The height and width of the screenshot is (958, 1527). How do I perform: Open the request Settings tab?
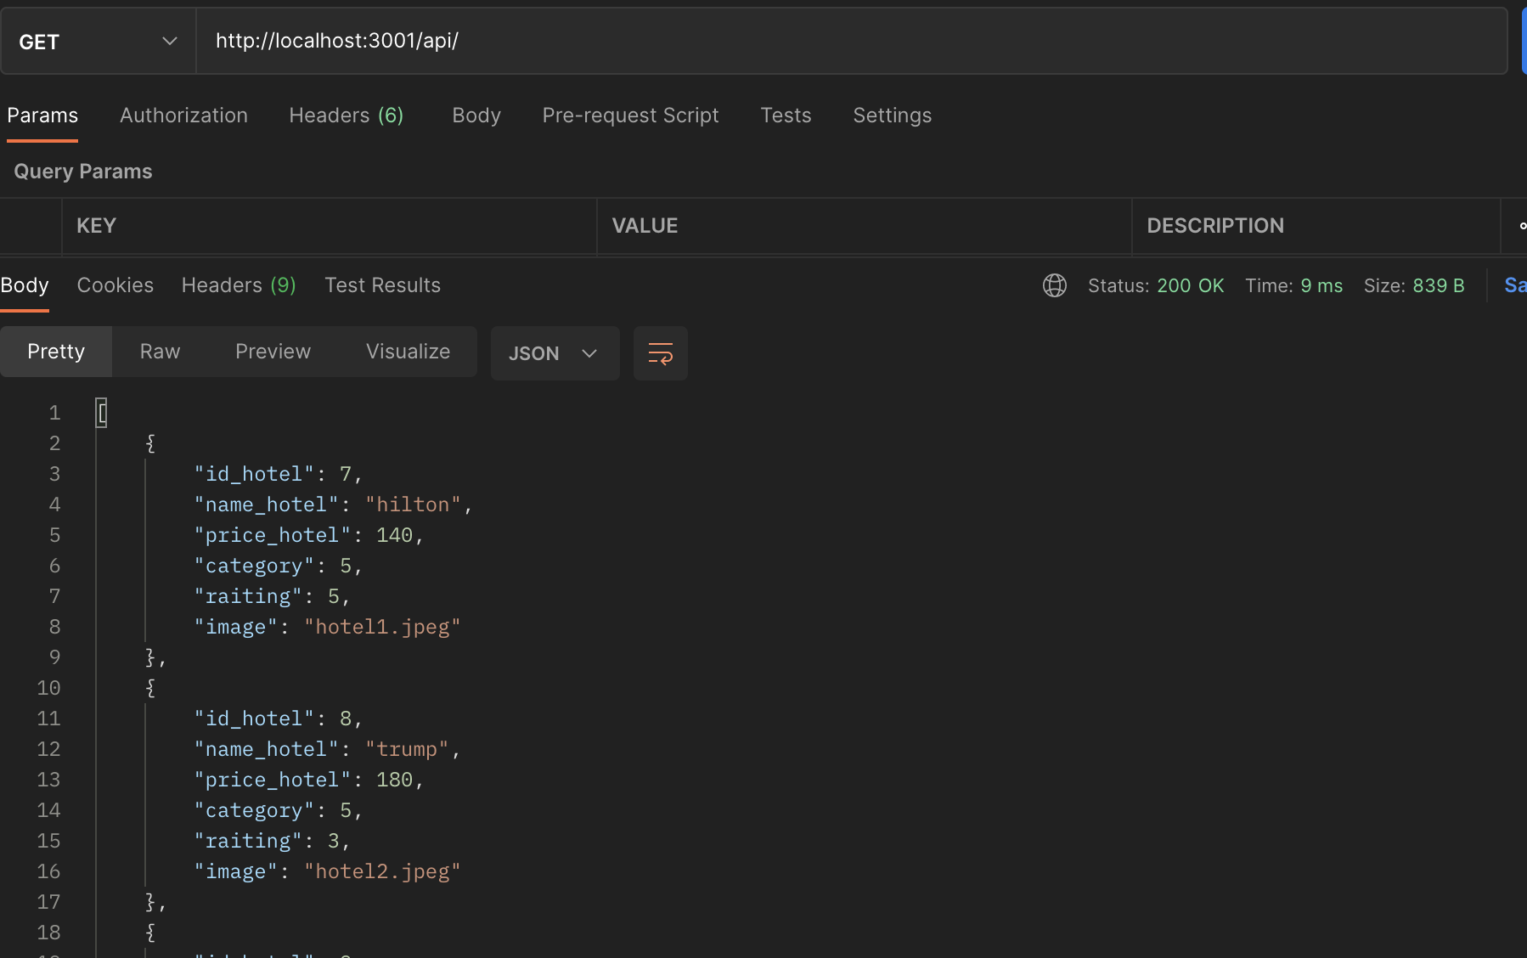(x=892, y=116)
